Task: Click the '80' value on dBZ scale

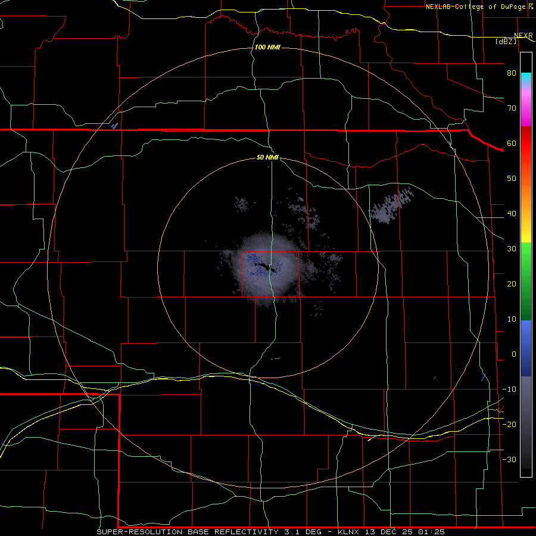Action: click(x=512, y=73)
